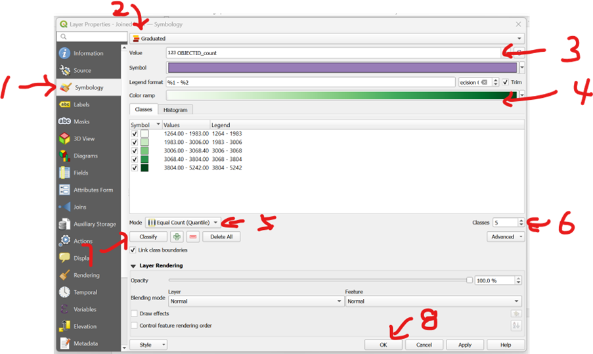Enable Control feature rendering order
The width and height of the screenshot is (593, 354).
(x=134, y=325)
